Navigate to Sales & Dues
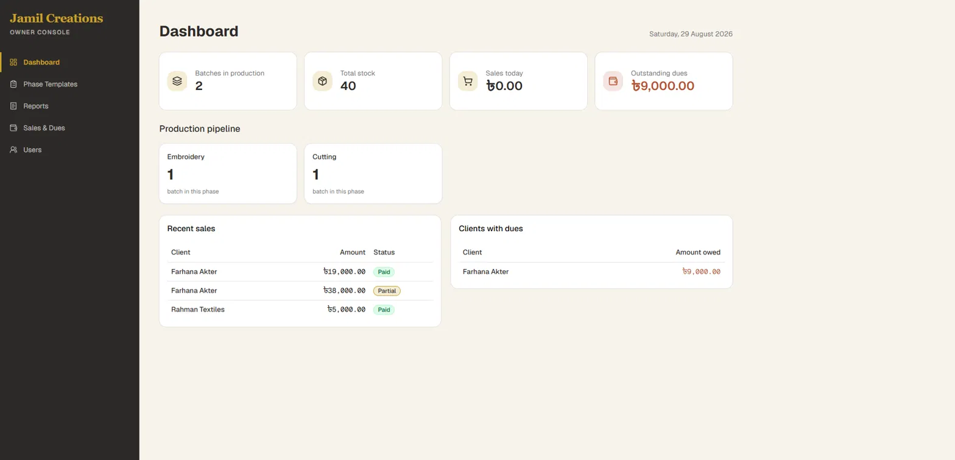This screenshot has height=460, width=955. [x=69, y=128]
